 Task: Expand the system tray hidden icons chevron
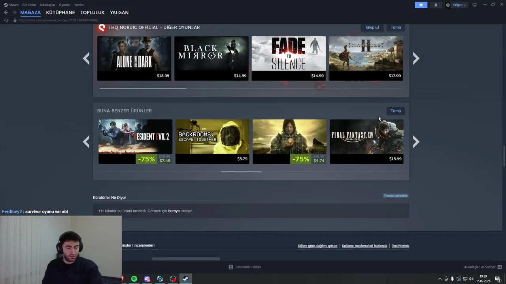(440, 279)
